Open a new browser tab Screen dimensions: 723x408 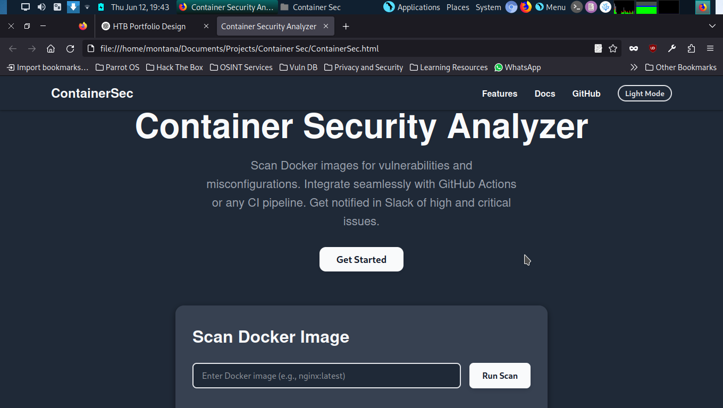[x=346, y=26]
